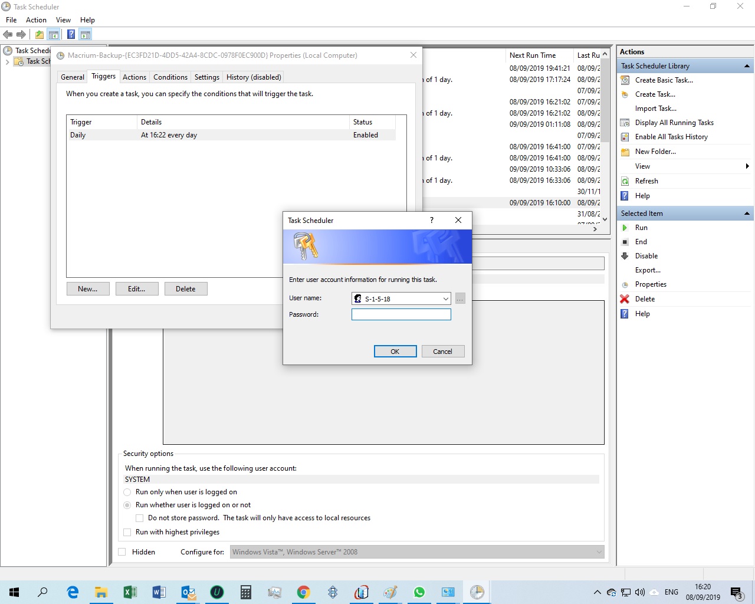This screenshot has width=755, height=604.
Task: Click the back navigation arrow
Action: [x=8, y=34]
